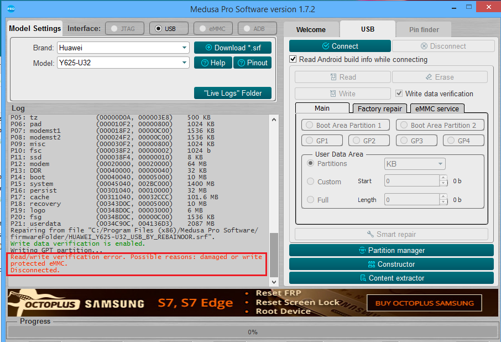Click the Connect button
This screenshot has width=501, height=342.
pos(340,46)
